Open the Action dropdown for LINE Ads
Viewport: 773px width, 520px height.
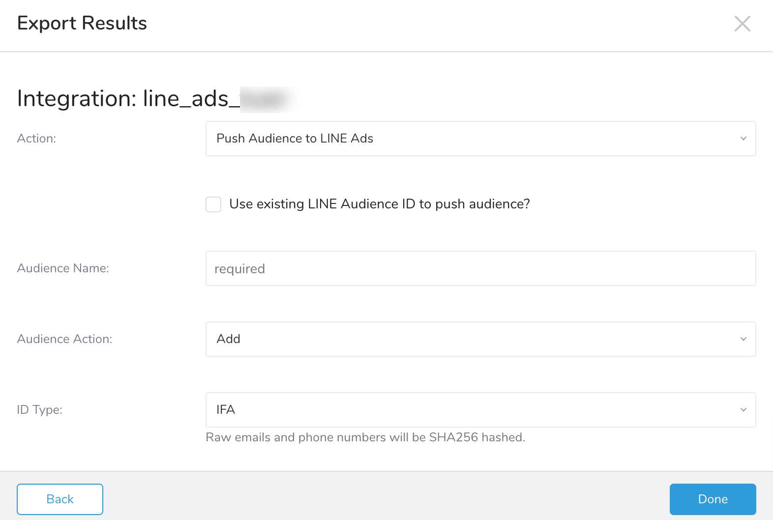(480, 139)
